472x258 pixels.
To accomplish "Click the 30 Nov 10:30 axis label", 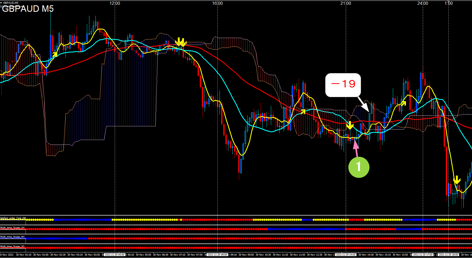I will pyautogui.click(x=263, y=255).
